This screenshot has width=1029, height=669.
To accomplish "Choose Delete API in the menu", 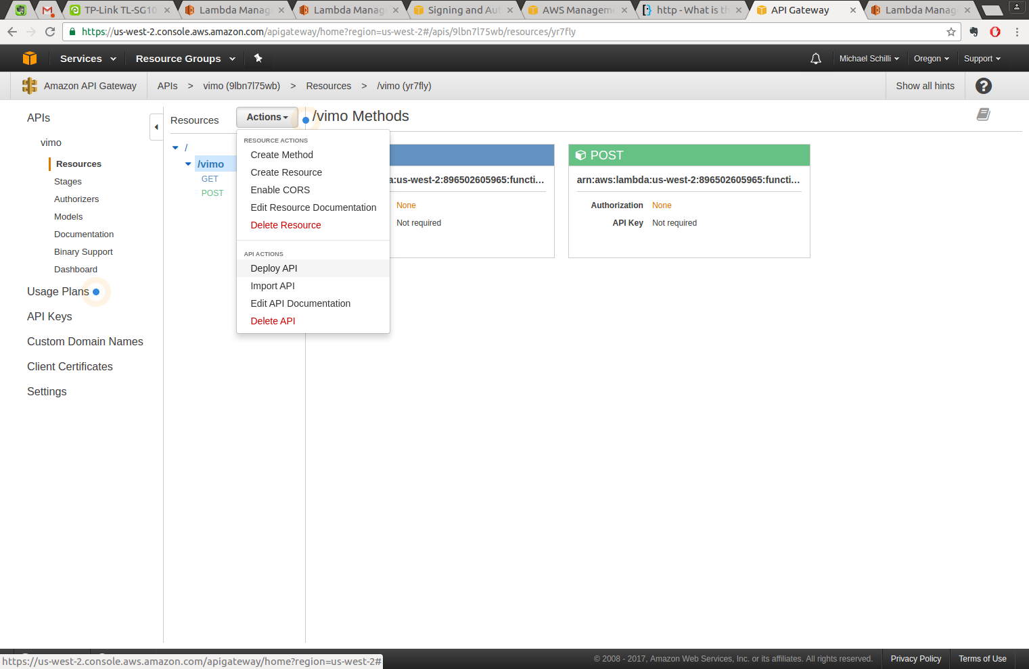I will pos(273,321).
